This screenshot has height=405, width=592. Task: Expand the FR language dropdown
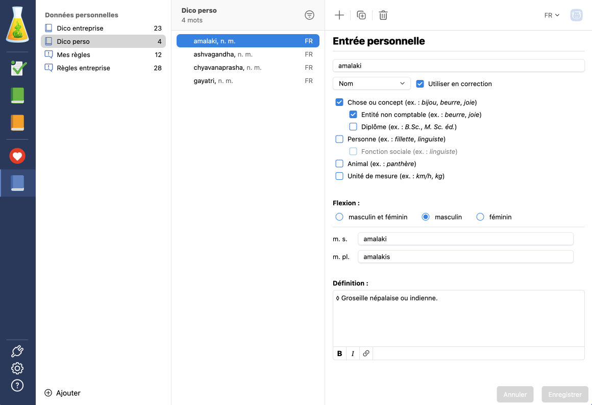tap(552, 15)
